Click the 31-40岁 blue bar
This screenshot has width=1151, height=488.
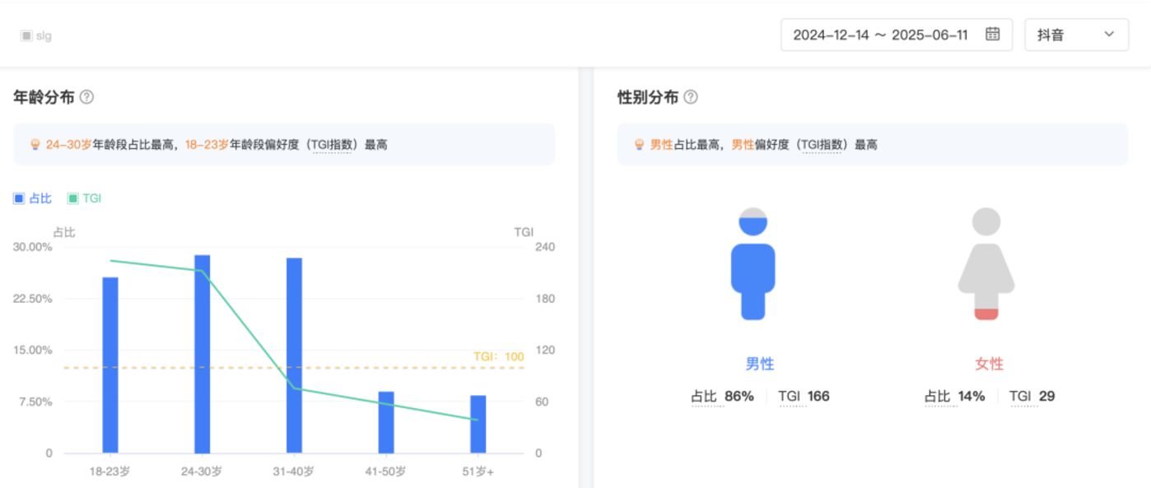pos(294,356)
